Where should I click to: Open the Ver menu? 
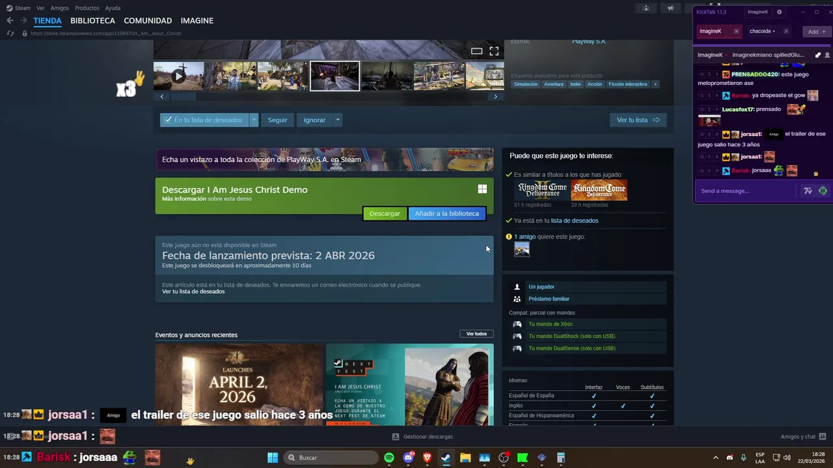40,8
